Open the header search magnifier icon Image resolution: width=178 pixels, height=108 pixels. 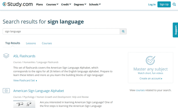(174, 4)
